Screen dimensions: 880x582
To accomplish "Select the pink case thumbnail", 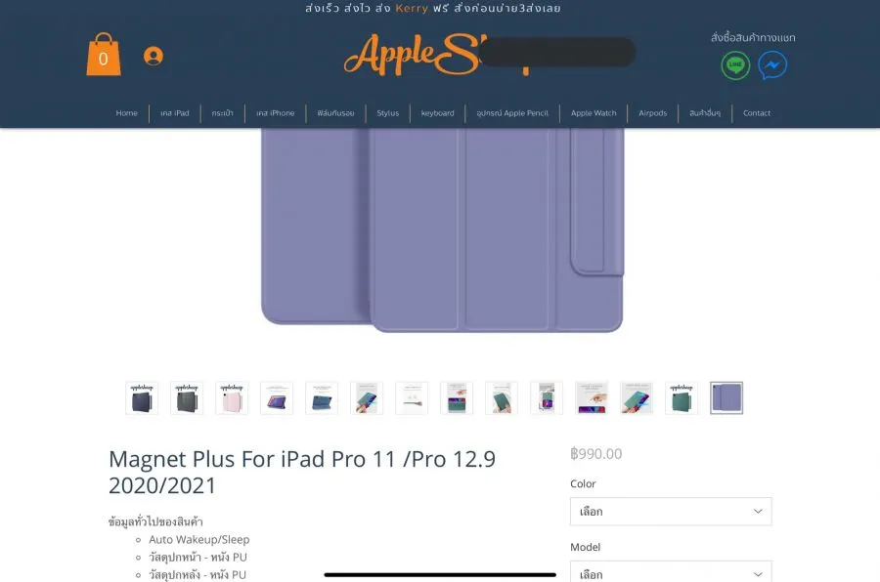I will pyautogui.click(x=232, y=398).
